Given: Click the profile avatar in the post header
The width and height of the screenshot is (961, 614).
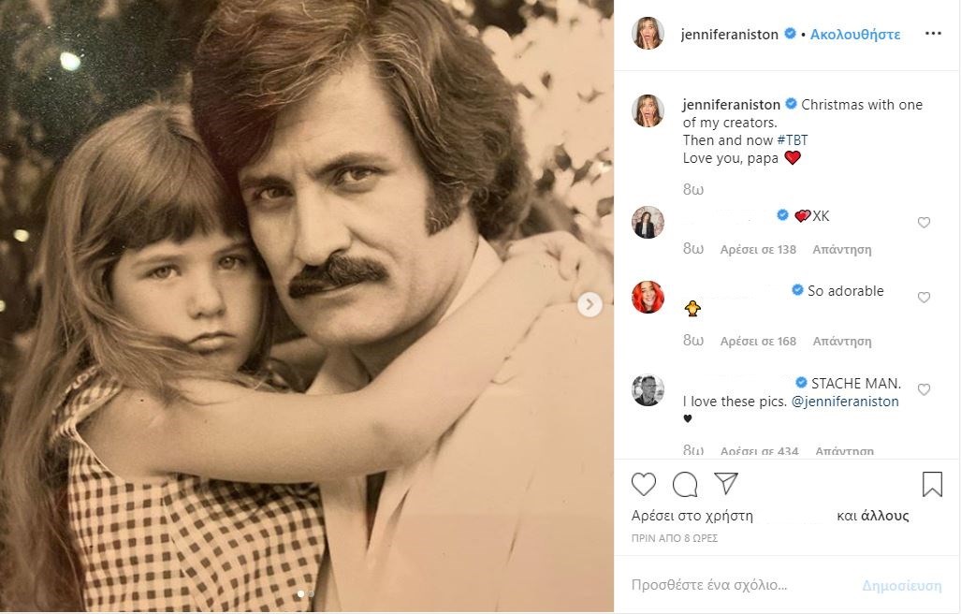Looking at the screenshot, I should click(x=648, y=34).
